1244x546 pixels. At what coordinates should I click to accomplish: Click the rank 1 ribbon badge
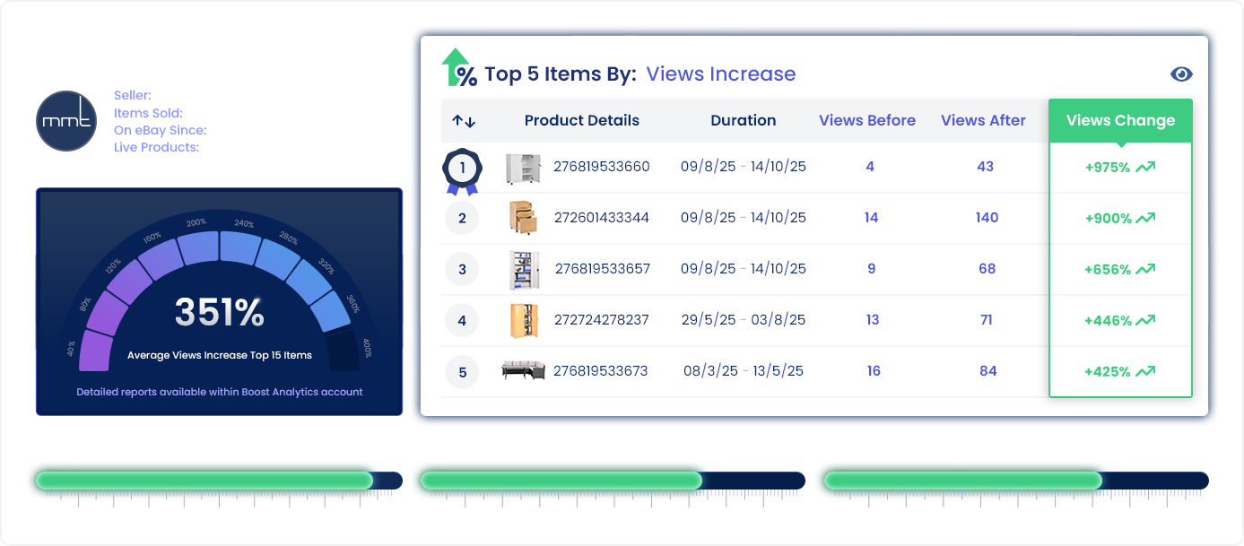click(462, 169)
